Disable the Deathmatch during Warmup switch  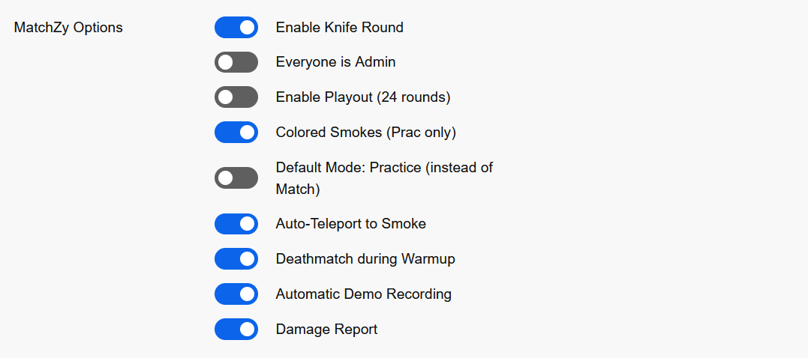pyautogui.click(x=236, y=259)
